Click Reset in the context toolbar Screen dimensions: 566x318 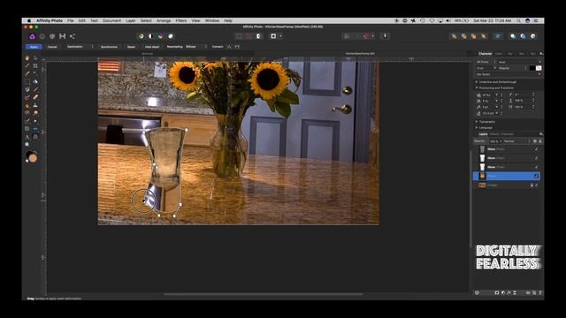[x=131, y=47]
